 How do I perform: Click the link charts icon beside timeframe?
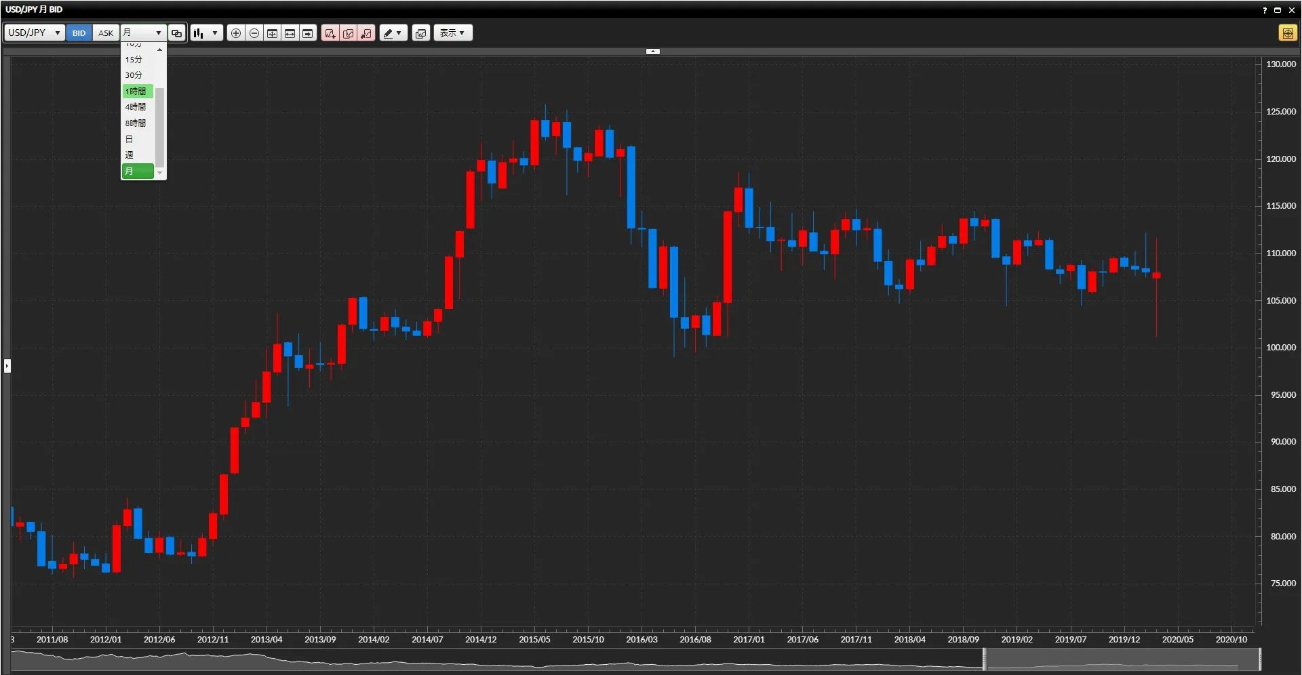tap(176, 33)
